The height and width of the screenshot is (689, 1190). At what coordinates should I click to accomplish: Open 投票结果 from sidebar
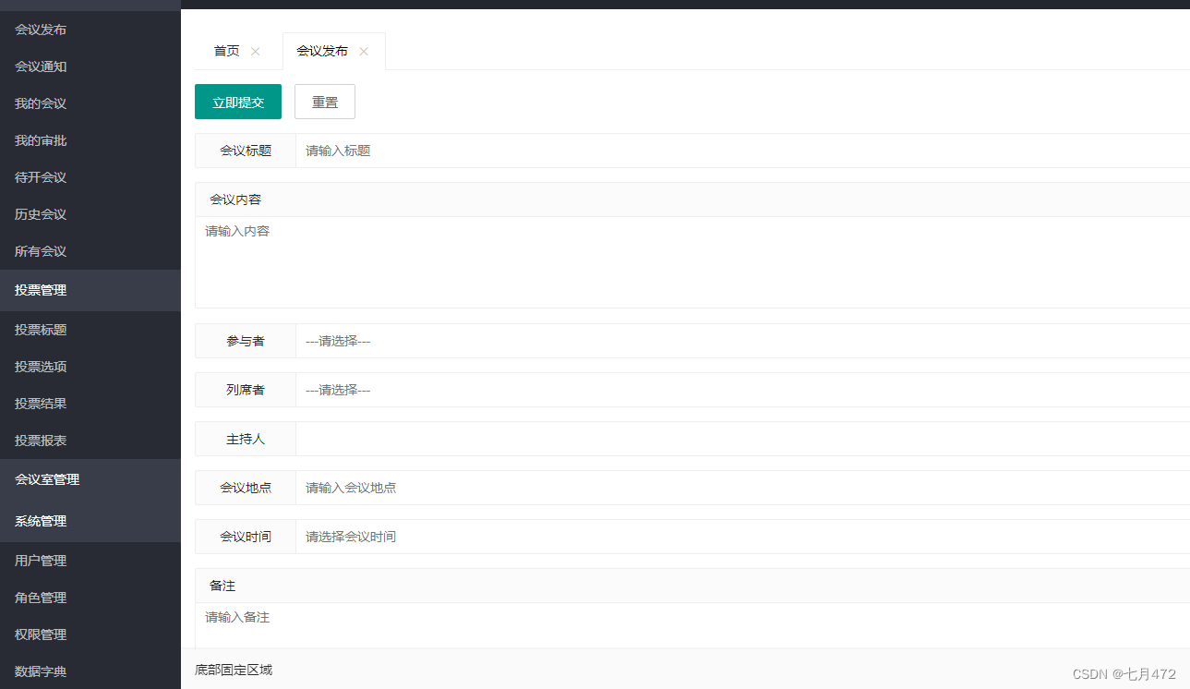(x=39, y=403)
